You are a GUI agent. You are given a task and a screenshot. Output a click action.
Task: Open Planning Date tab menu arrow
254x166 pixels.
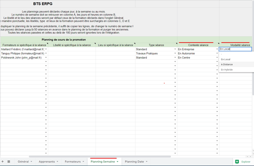147,161
